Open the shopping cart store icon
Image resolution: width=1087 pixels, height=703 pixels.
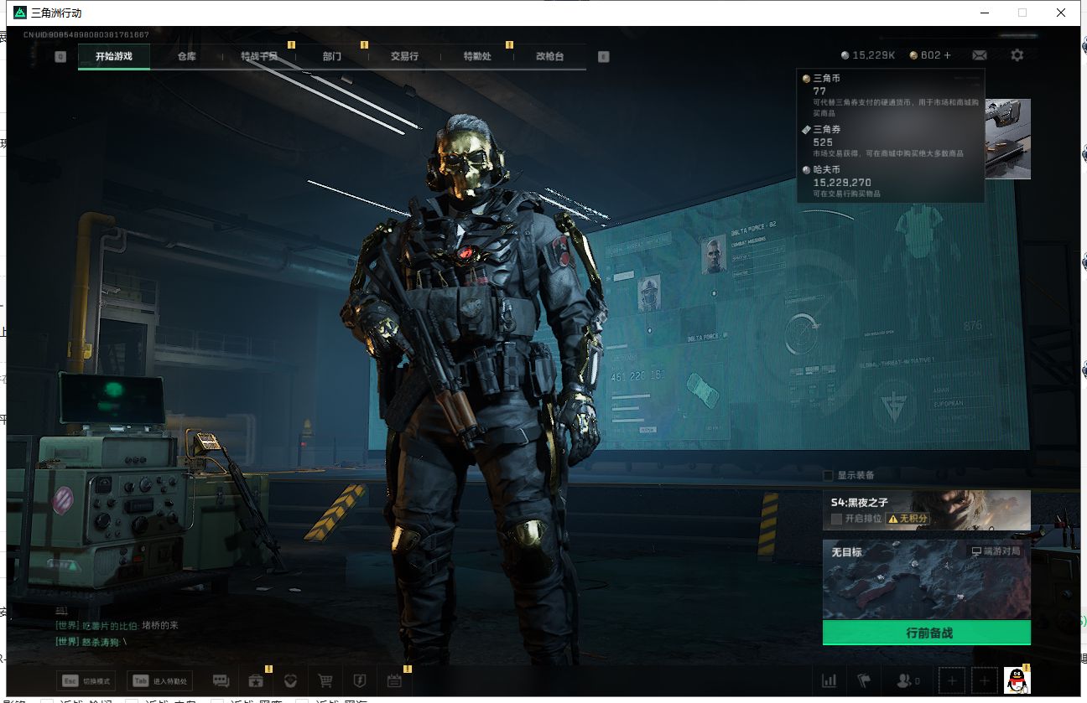325,681
